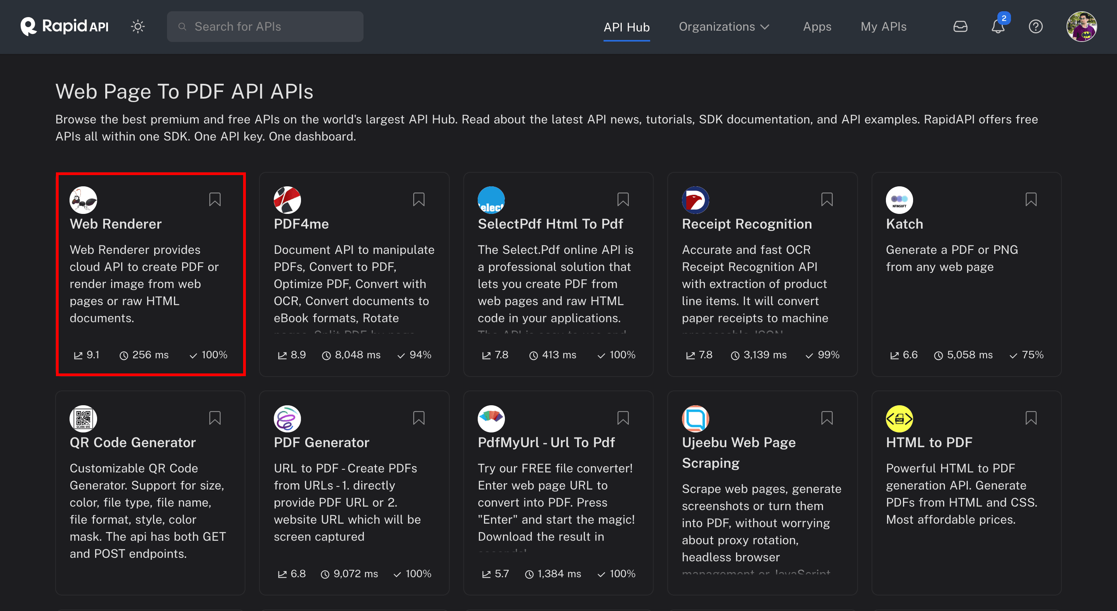Bookmark the SelectPdf Html To Pdf API
The width and height of the screenshot is (1117, 611).
(623, 200)
